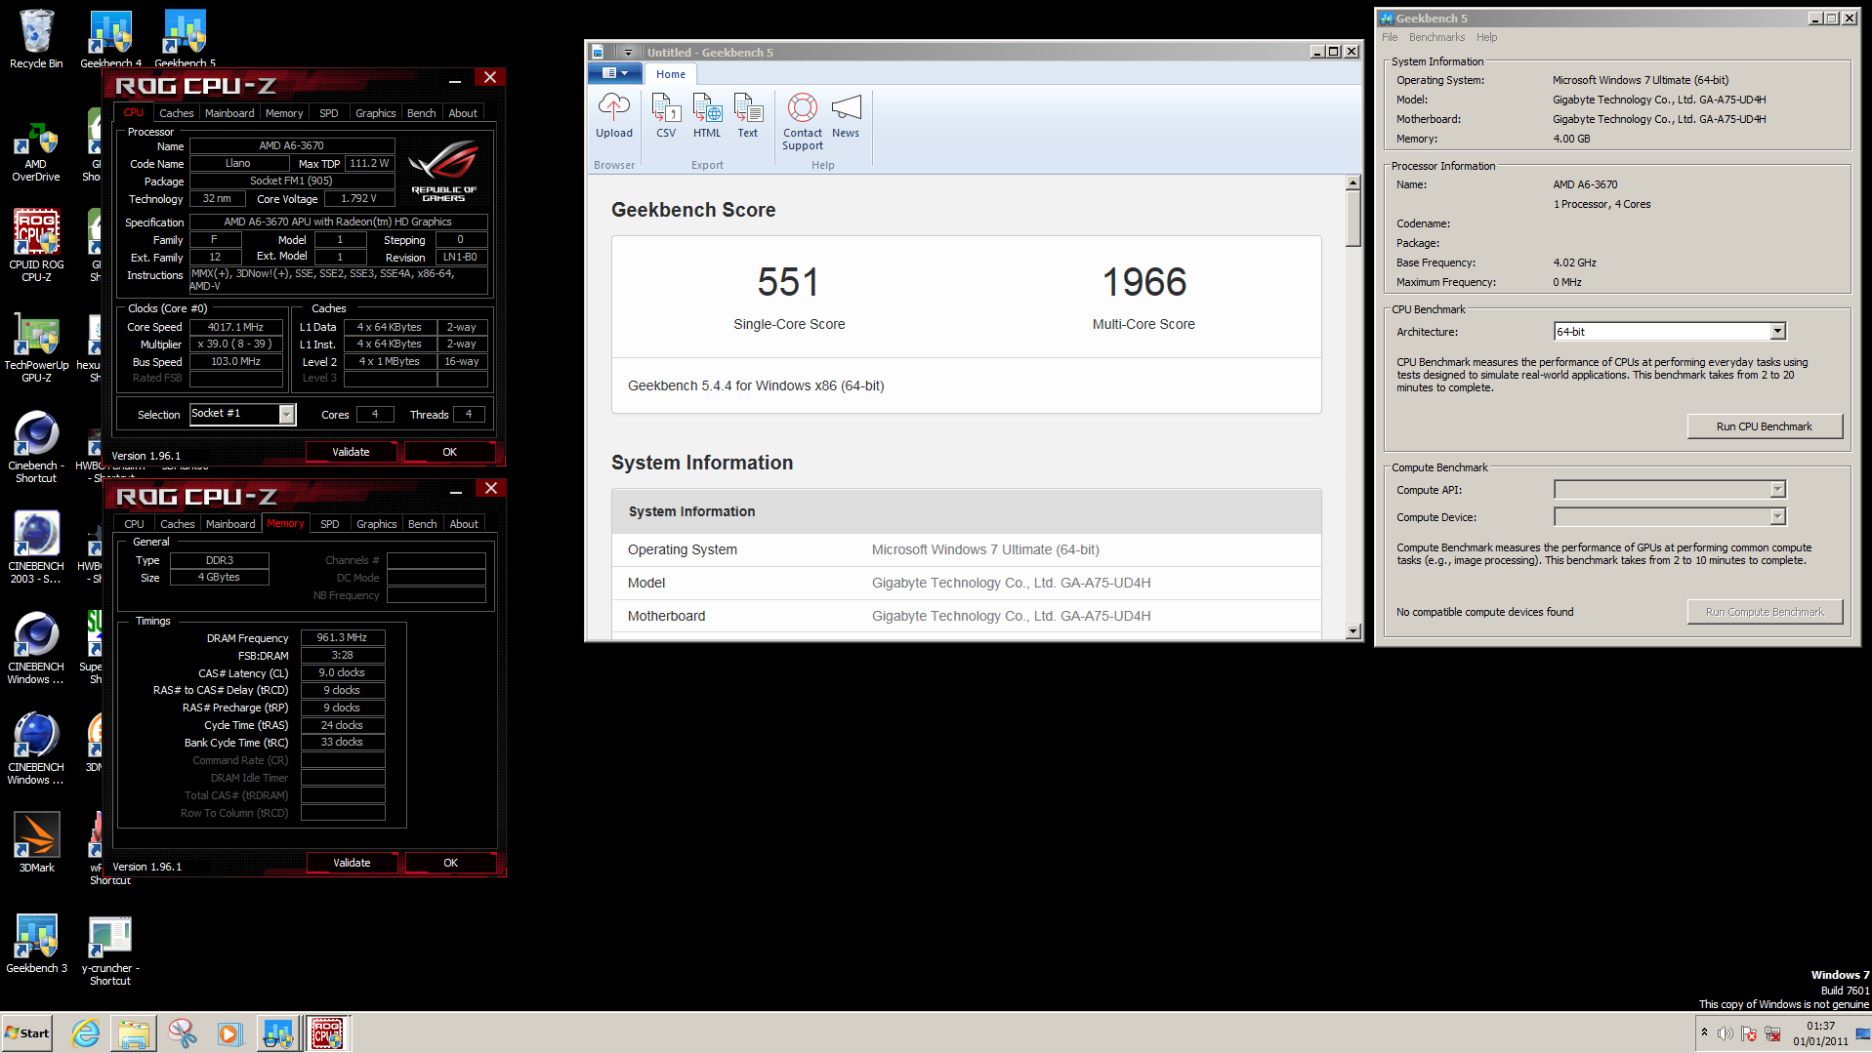
Task: Open Internet Explorer from taskbar
Action: (86, 1033)
